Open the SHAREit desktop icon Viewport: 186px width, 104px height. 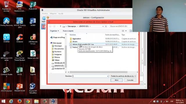(x=6, y=38)
